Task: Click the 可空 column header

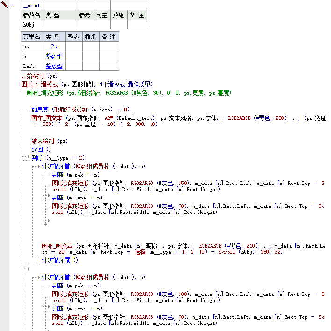Action: [102, 15]
